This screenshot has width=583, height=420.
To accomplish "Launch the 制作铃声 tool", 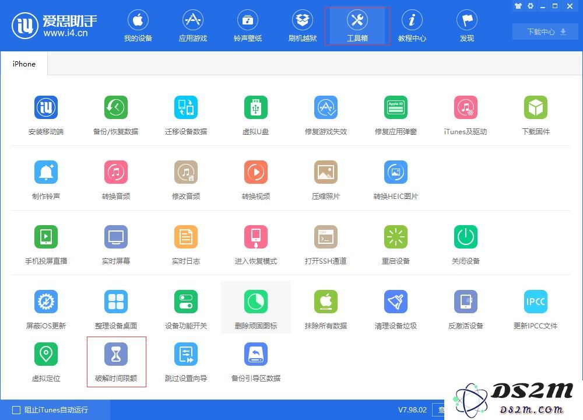I will point(46,180).
